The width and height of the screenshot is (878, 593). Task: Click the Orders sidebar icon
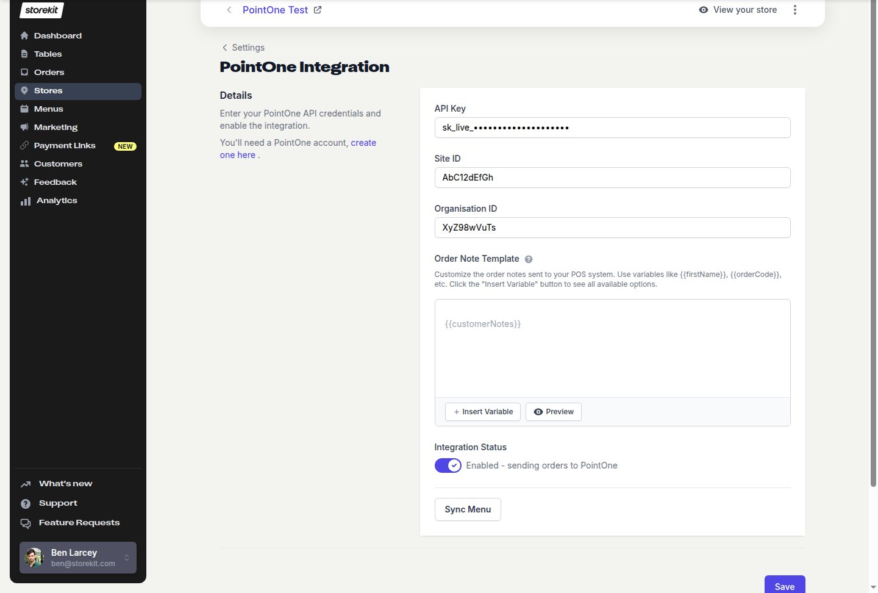click(24, 72)
